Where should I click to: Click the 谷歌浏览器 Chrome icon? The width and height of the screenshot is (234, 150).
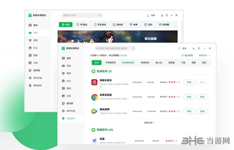(x=95, y=97)
